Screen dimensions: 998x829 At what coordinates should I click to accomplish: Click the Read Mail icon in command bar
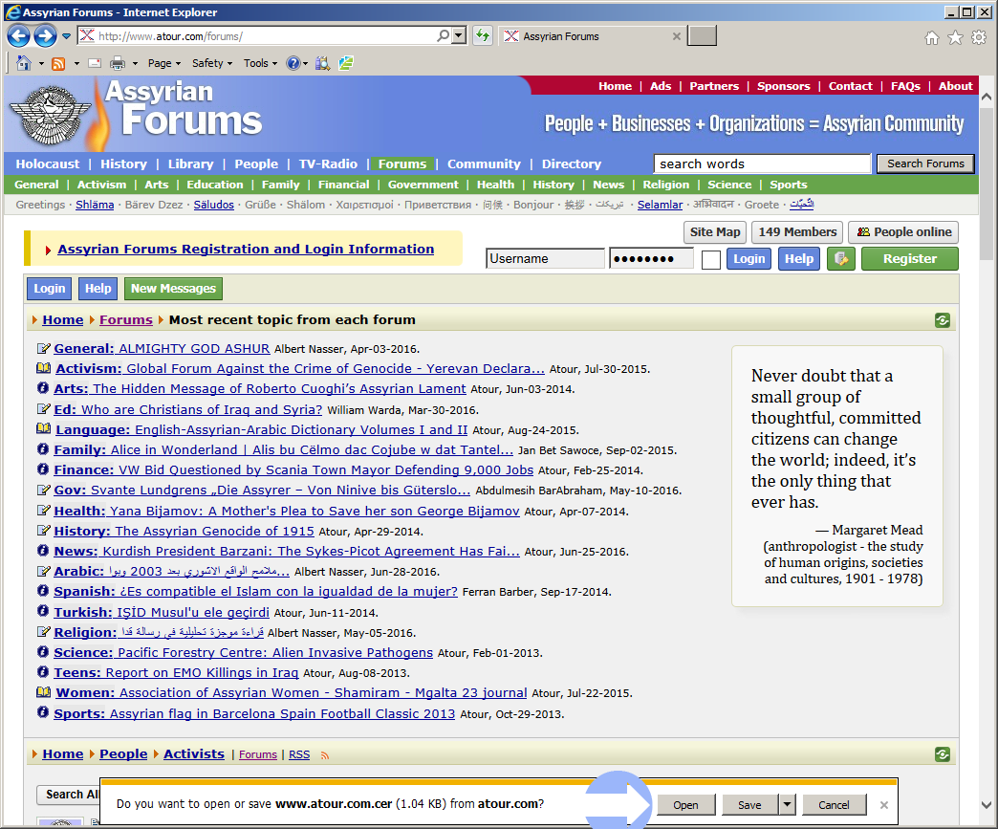pos(95,63)
